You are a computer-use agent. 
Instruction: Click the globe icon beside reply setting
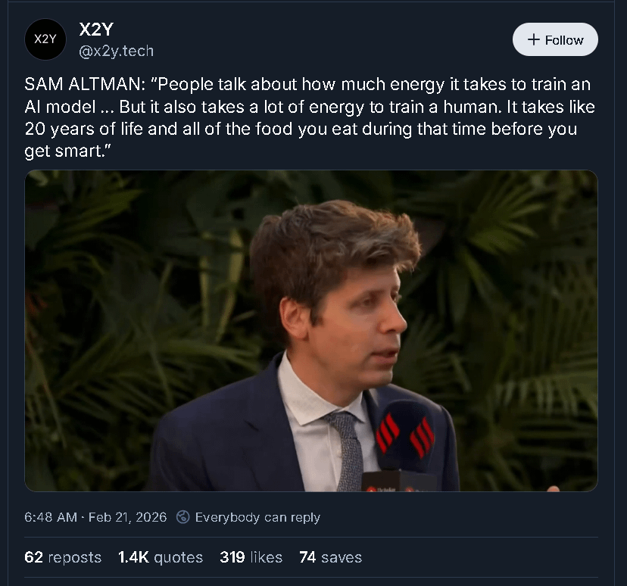pyautogui.click(x=182, y=517)
